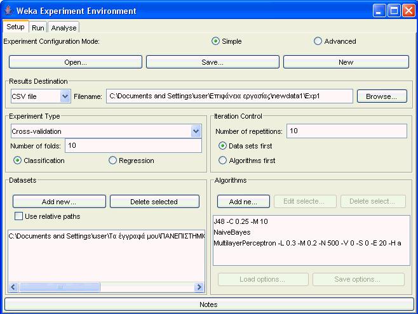Open the CSV file destination dropdown
418x314 pixels.
[41, 96]
